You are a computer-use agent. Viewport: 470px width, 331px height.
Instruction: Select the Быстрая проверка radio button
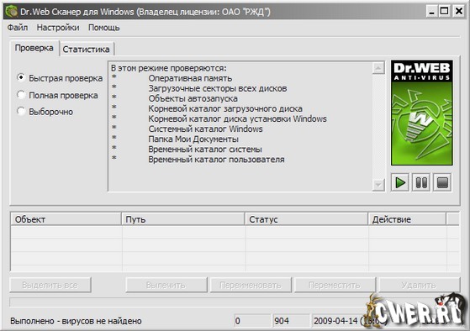21,77
